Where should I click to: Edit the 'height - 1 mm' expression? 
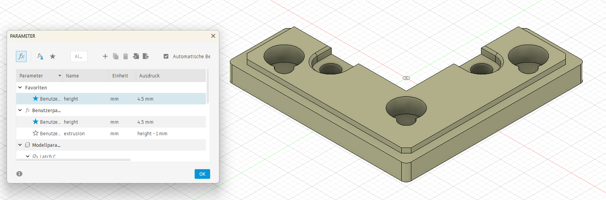tap(152, 133)
